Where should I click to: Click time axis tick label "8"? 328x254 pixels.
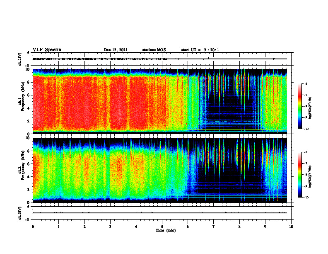pyautogui.click(x=239, y=227)
